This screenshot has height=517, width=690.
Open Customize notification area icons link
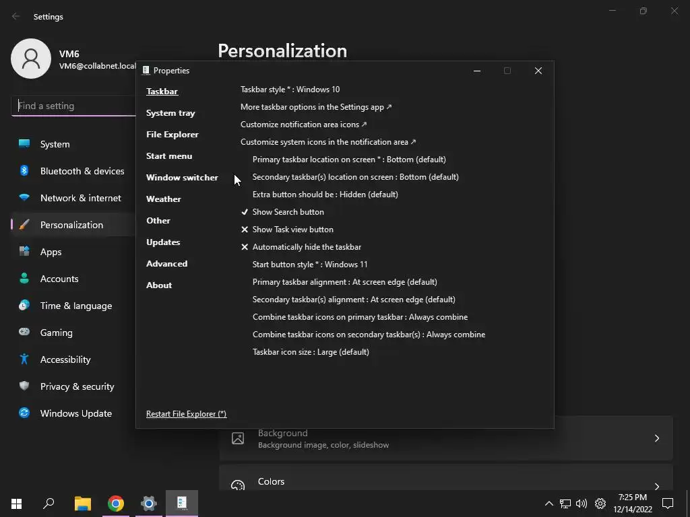(304, 125)
